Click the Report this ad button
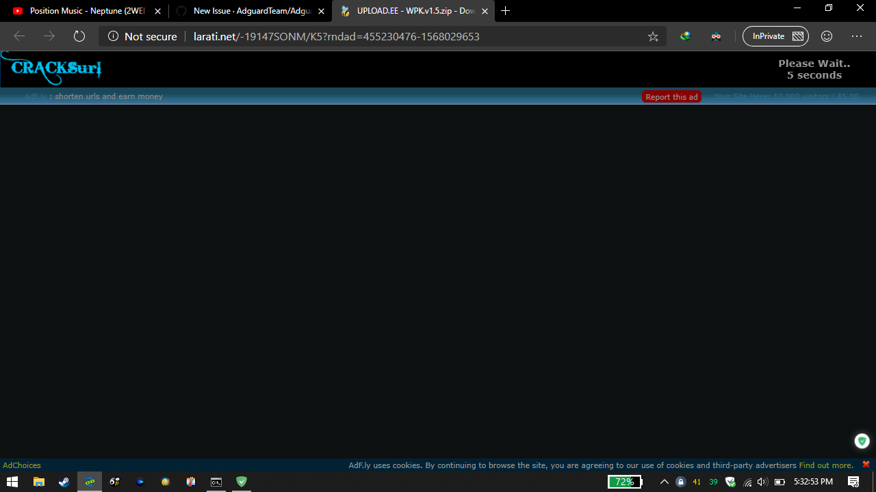 tap(671, 96)
